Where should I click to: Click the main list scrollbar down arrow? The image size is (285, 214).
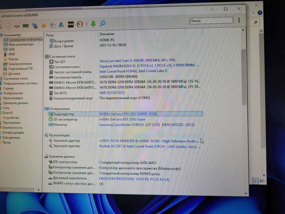(x=246, y=194)
